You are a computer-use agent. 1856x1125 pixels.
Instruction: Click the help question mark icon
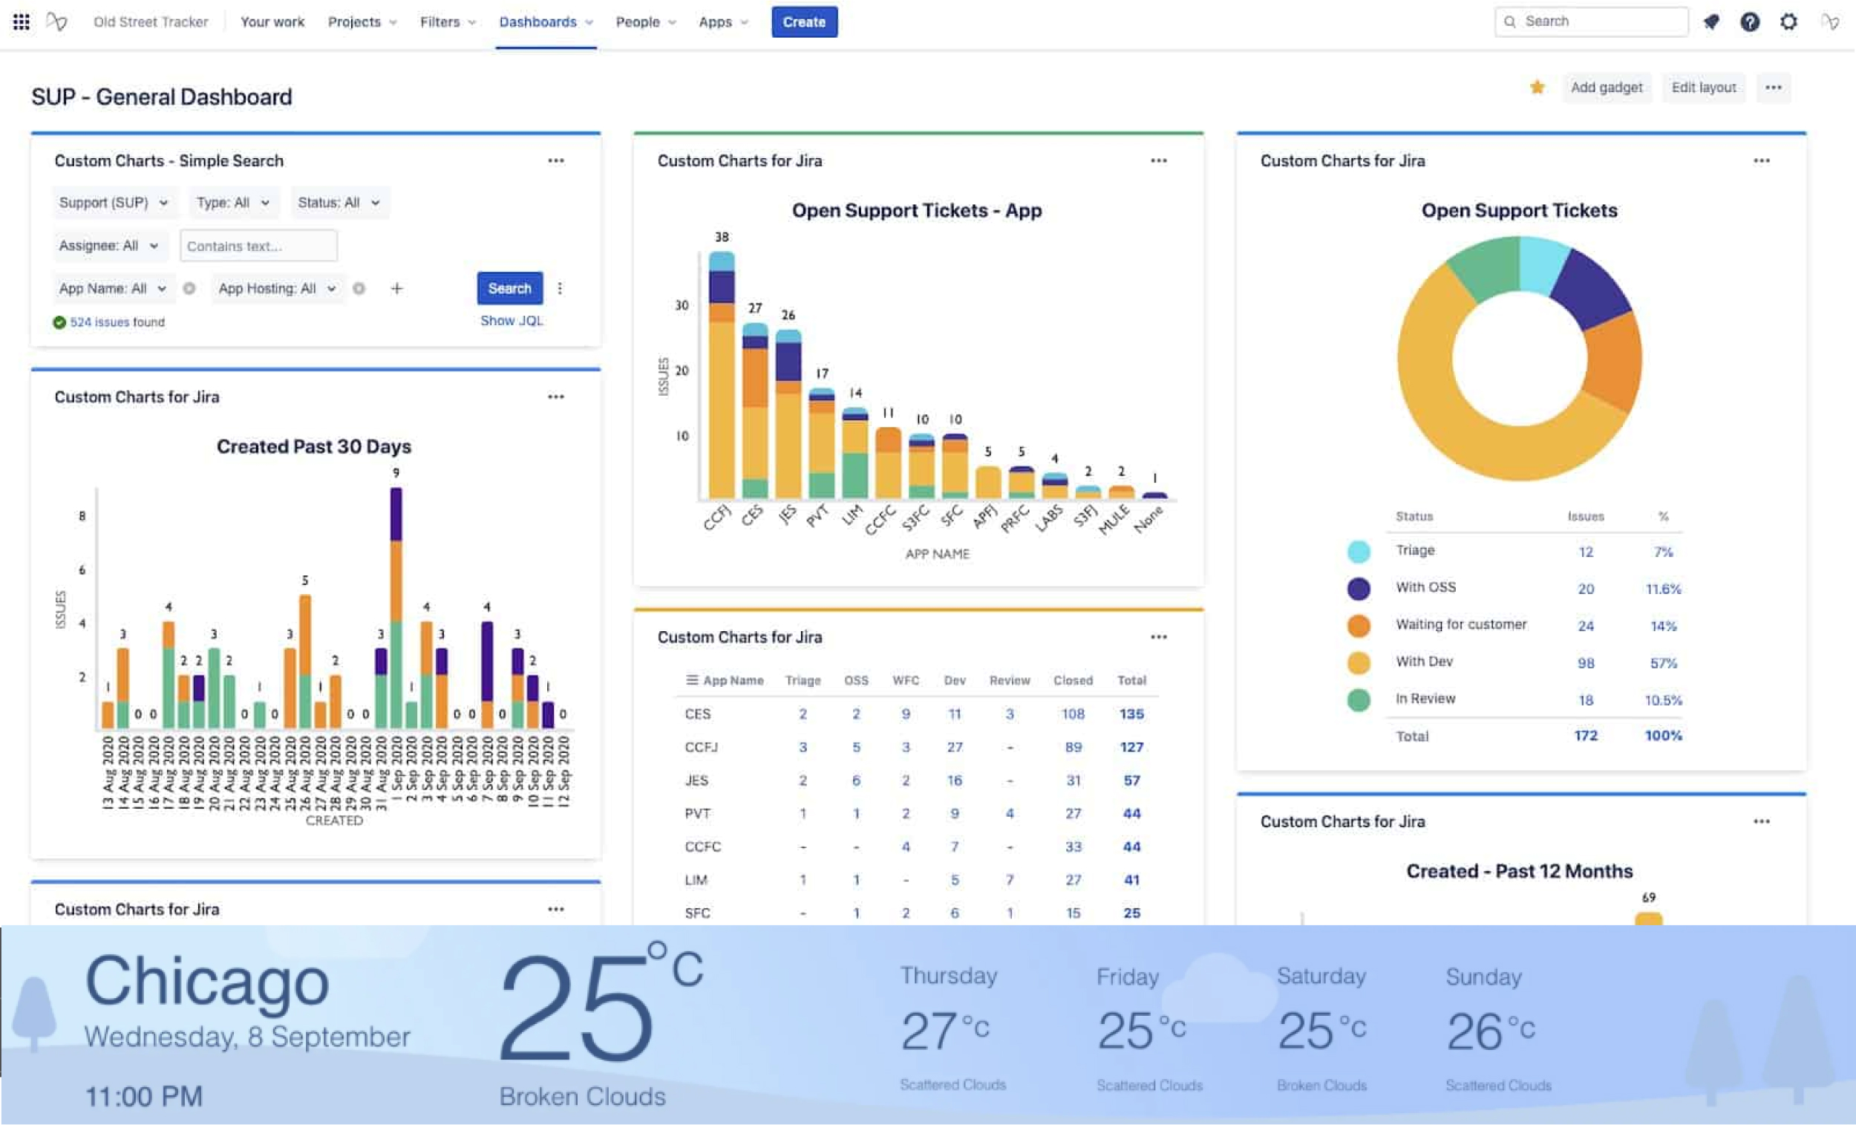pos(1750,22)
